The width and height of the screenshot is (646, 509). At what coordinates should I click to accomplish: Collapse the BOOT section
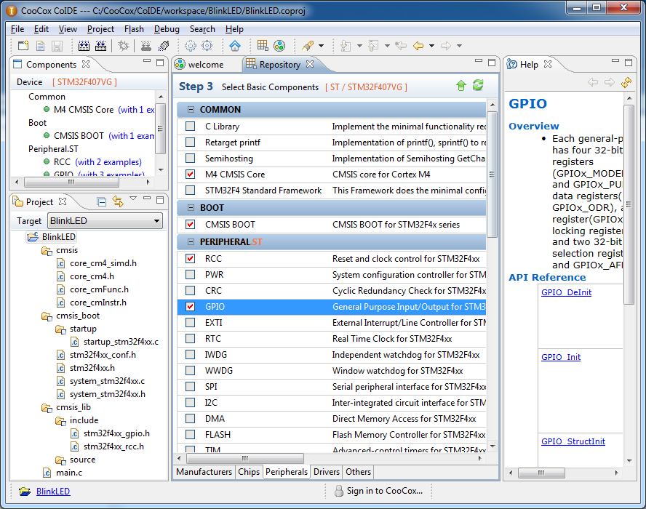[191, 207]
